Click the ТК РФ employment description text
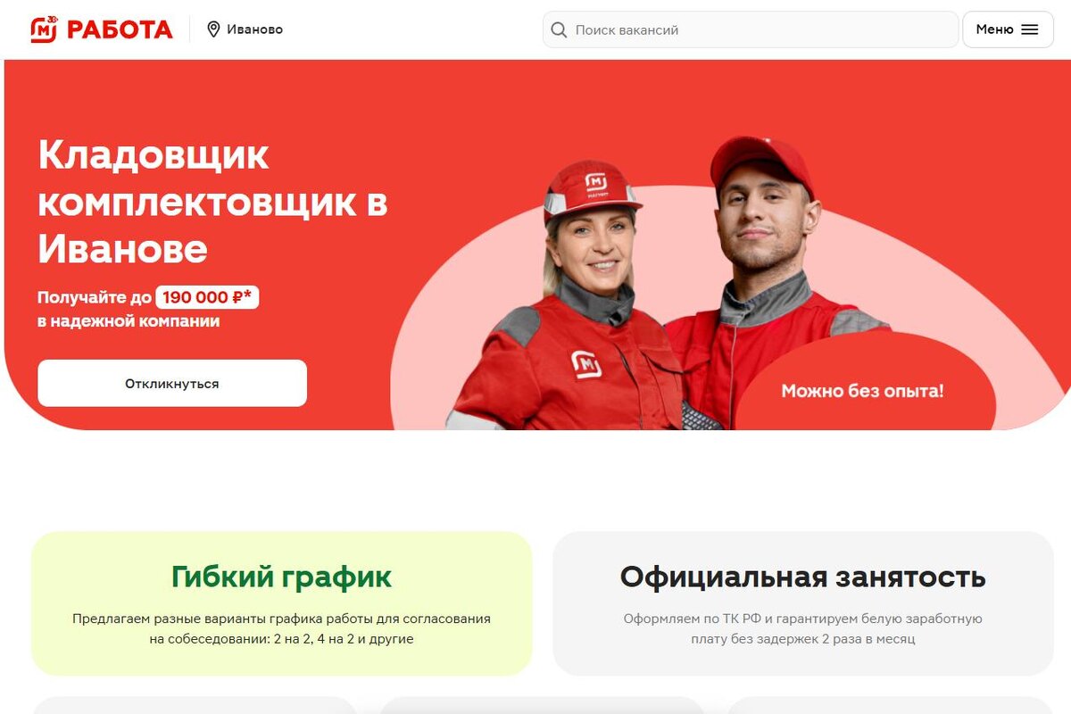This screenshot has height=714, width=1071. pyautogui.click(x=803, y=628)
